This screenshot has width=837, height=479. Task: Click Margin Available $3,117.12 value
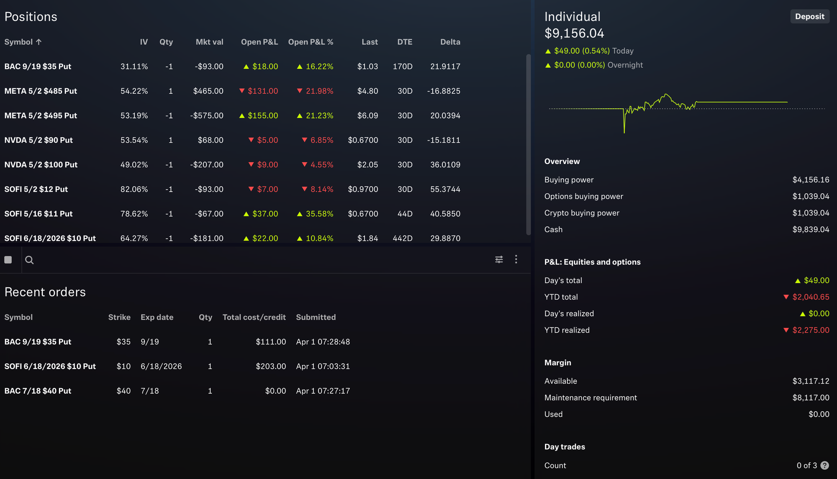[x=811, y=381]
